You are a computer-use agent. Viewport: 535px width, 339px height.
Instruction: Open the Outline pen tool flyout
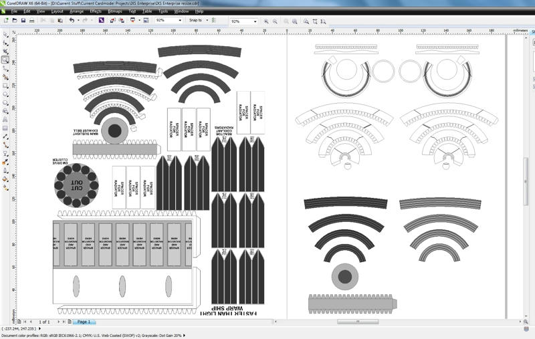[x=5, y=171]
